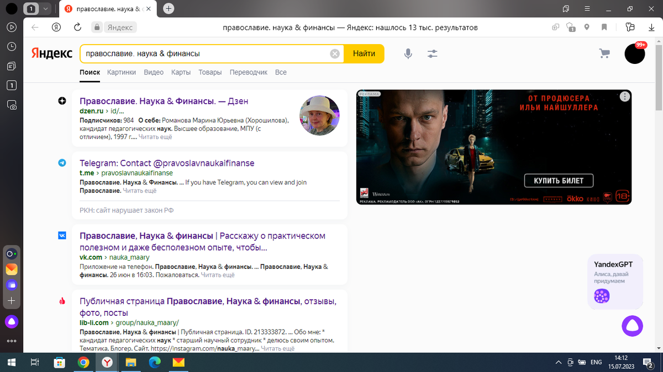Open the Yandex home button in address bar
Screen dimensions: 663x372
[56, 28]
